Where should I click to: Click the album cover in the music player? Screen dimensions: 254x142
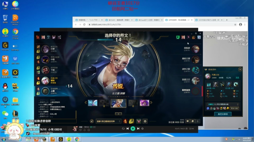pos(75,129)
